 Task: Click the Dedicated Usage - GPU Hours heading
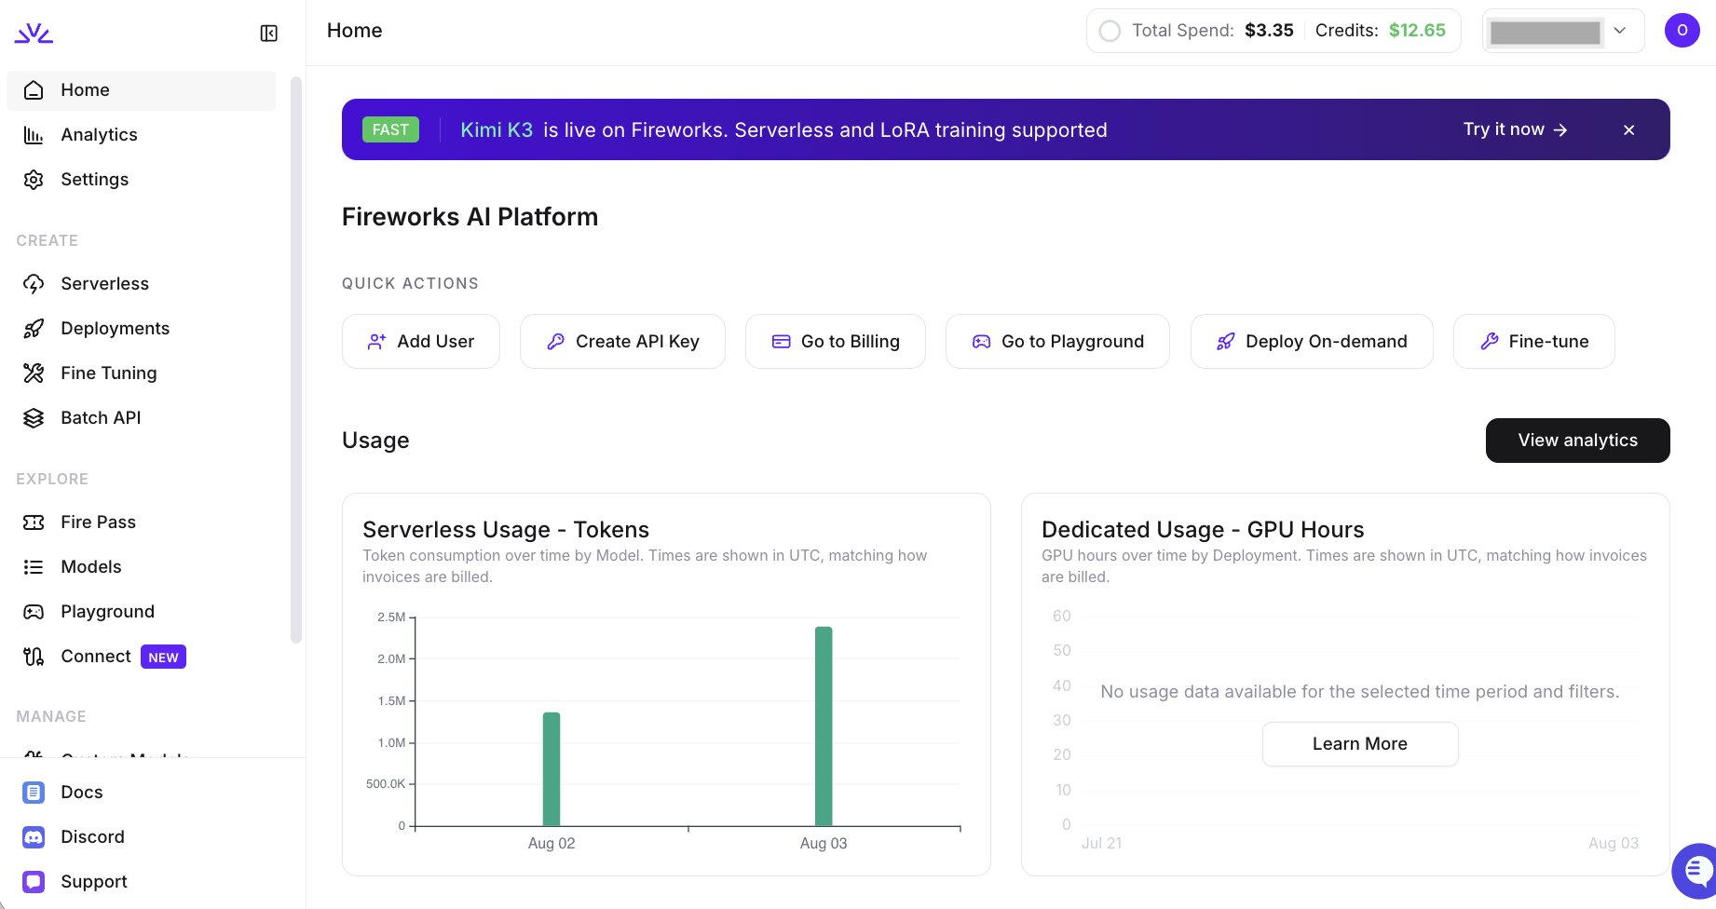[1203, 530]
